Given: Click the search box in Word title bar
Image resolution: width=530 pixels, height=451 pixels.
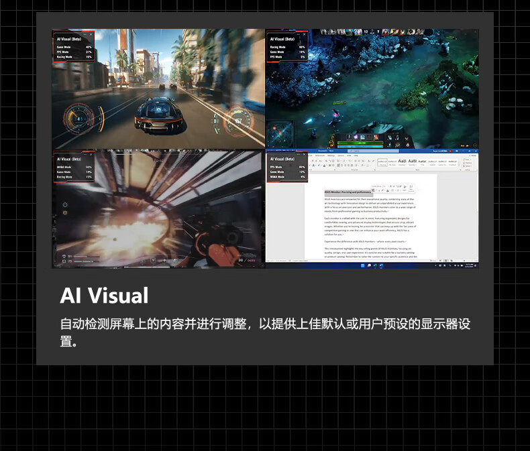Looking at the screenshot, I should point(374,151).
